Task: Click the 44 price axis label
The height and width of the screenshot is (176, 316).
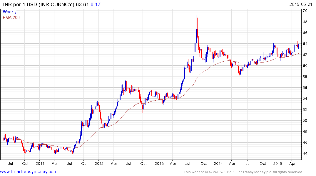Action: pyautogui.click(x=305, y=153)
